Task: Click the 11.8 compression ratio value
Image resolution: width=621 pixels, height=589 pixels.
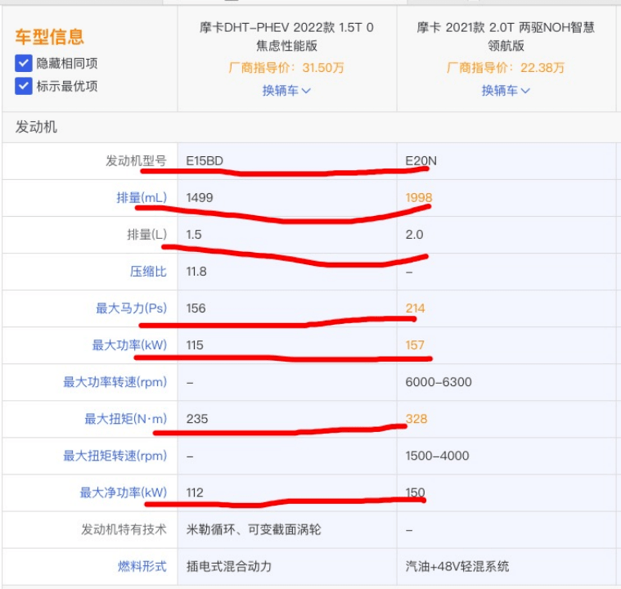Action: coord(196,272)
